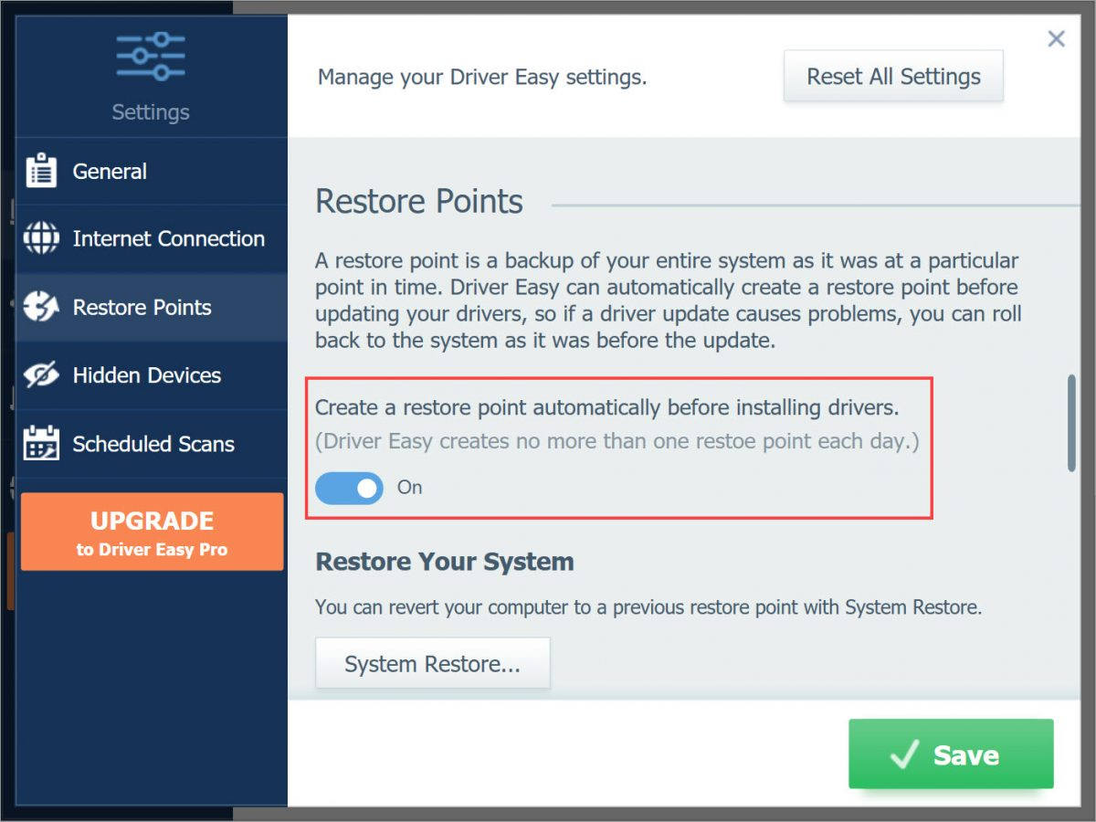Click the Restore Points section heading
Screen dimensions: 1096x822
pos(419,201)
